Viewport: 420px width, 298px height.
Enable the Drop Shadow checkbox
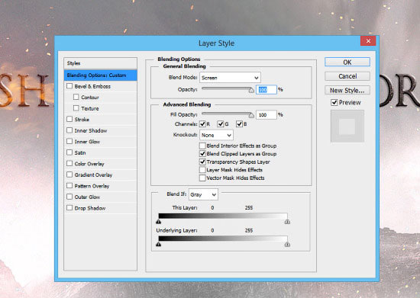(69, 207)
